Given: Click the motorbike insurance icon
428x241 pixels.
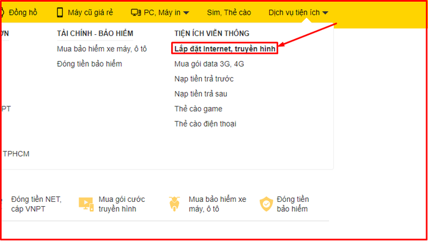Looking at the screenshot, I should point(174,204).
